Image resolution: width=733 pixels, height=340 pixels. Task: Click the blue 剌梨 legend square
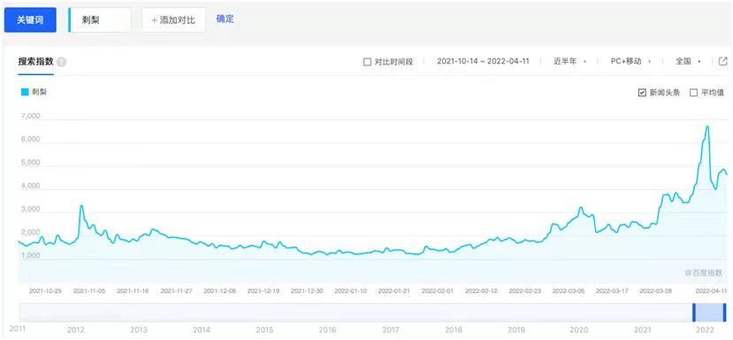25,92
